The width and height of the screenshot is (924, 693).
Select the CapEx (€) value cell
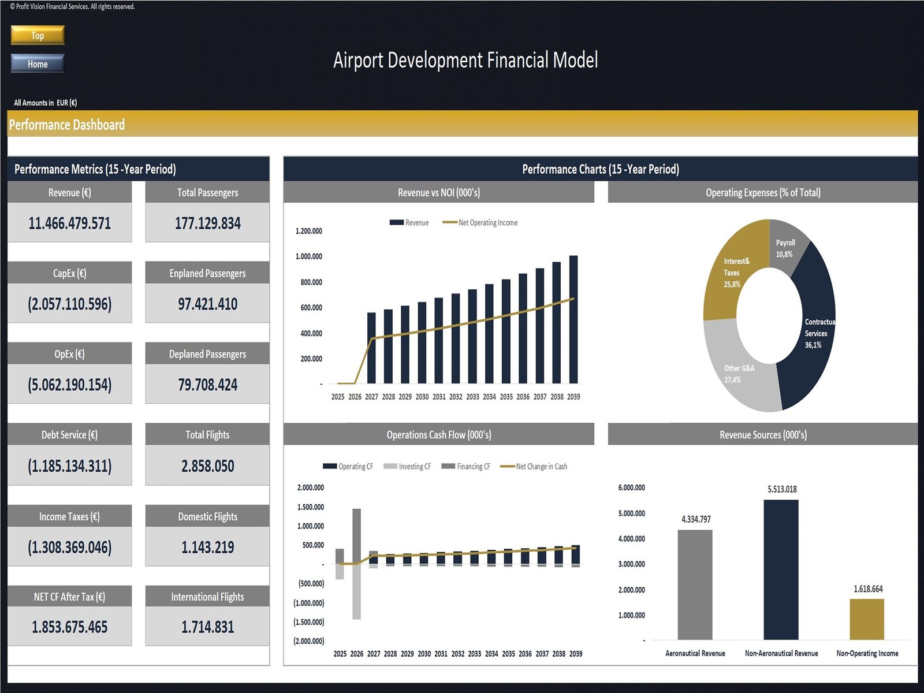[69, 304]
